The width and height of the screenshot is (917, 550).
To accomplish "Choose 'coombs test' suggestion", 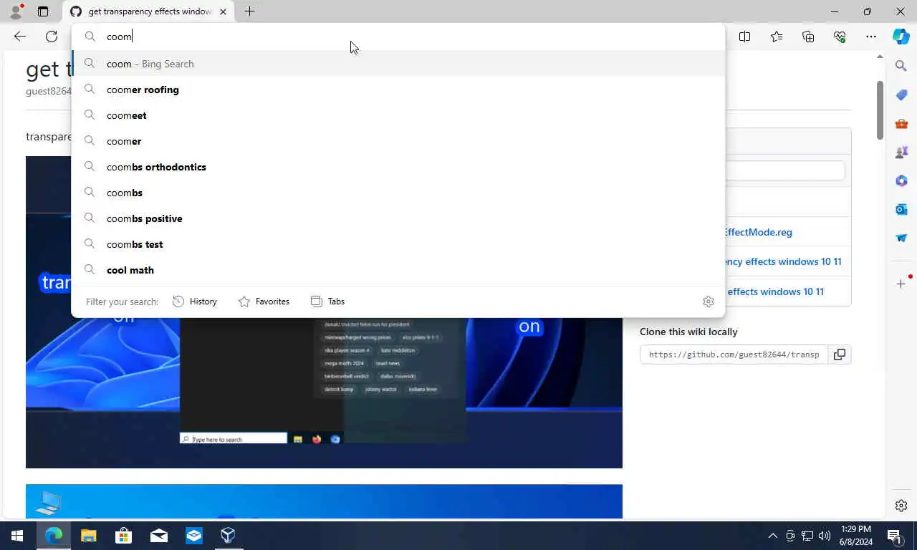I will pyautogui.click(x=398, y=244).
